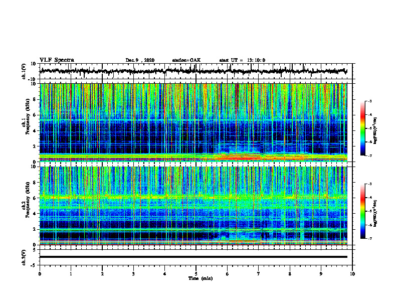
Task: Select the 'Dec. 9 , 2020' date text
Action: 140,60
